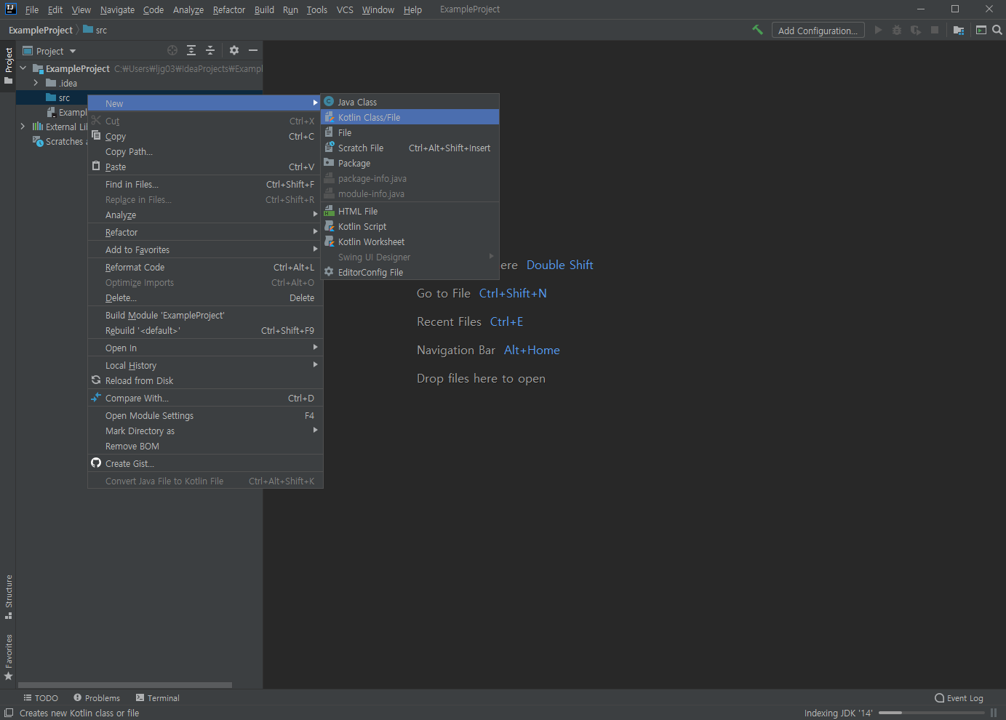The image size is (1006, 720).
Task: Expand External Libraries node
Action: click(23, 127)
